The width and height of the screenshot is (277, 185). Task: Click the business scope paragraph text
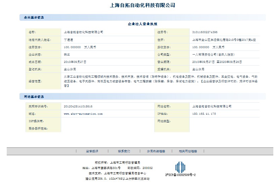(161, 81)
